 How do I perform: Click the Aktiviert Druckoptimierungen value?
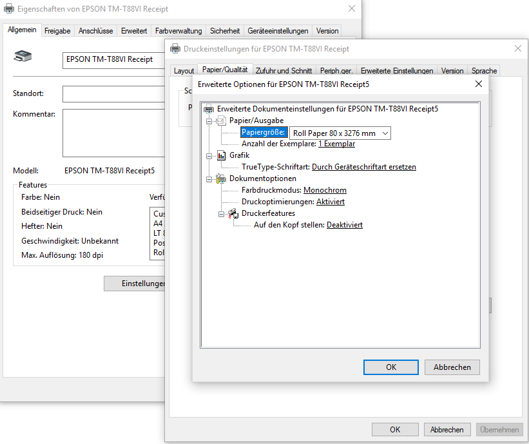coord(331,202)
